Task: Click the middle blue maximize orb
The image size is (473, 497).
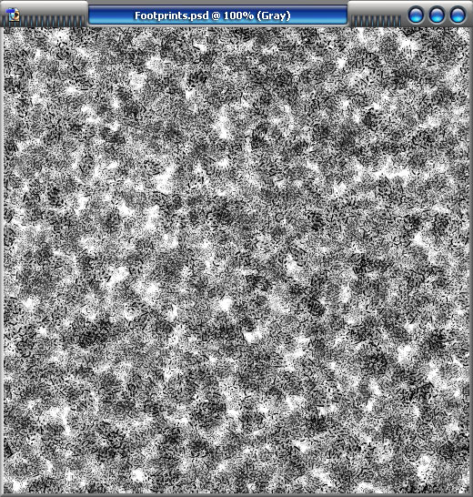Action: pos(437,15)
